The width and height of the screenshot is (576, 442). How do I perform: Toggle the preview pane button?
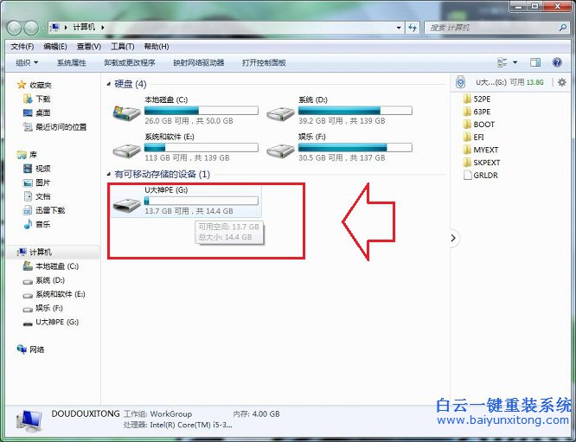click(x=535, y=63)
